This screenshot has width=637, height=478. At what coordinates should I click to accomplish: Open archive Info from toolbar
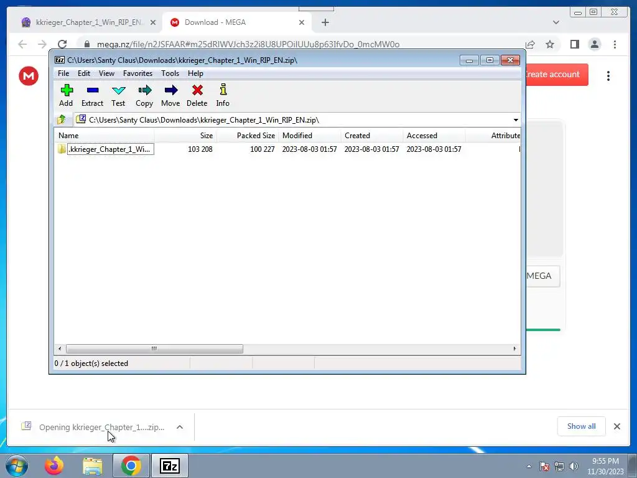pyautogui.click(x=223, y=95)
